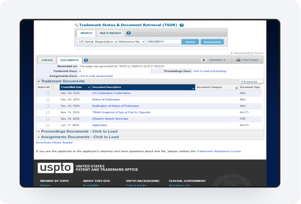Open the MULTI-SEARCH tab
This screenshot has height=204, width=301.
(111, 33)
